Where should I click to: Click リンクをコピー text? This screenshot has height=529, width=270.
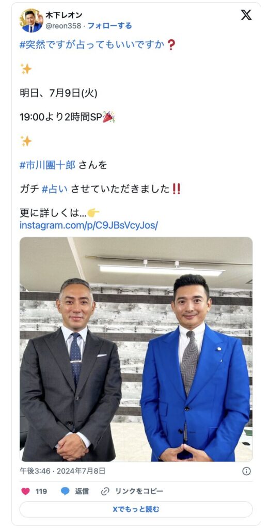(x=139, y=491)
